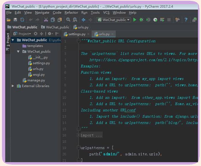Open the Run menu

coord(84,13)
